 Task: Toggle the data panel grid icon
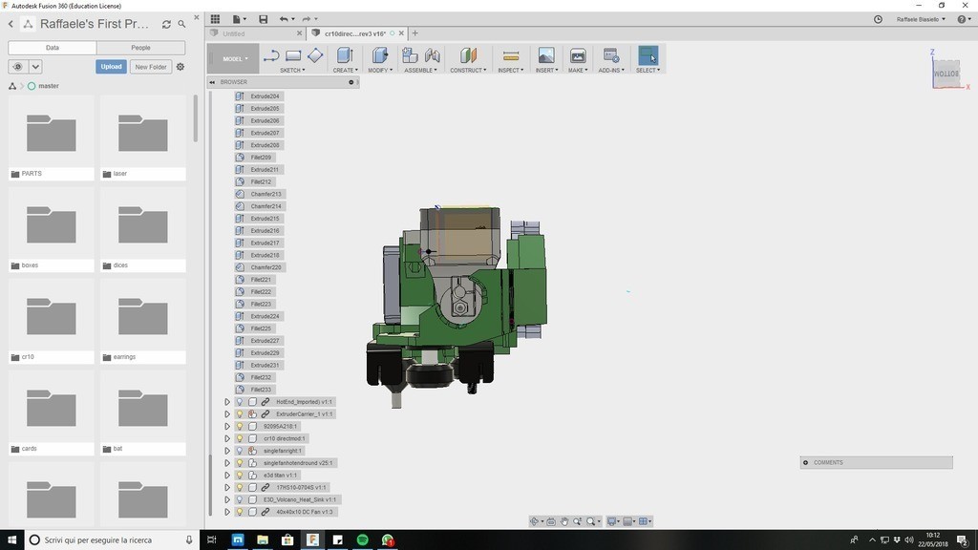pyautogui.click(x=215, y=19)
